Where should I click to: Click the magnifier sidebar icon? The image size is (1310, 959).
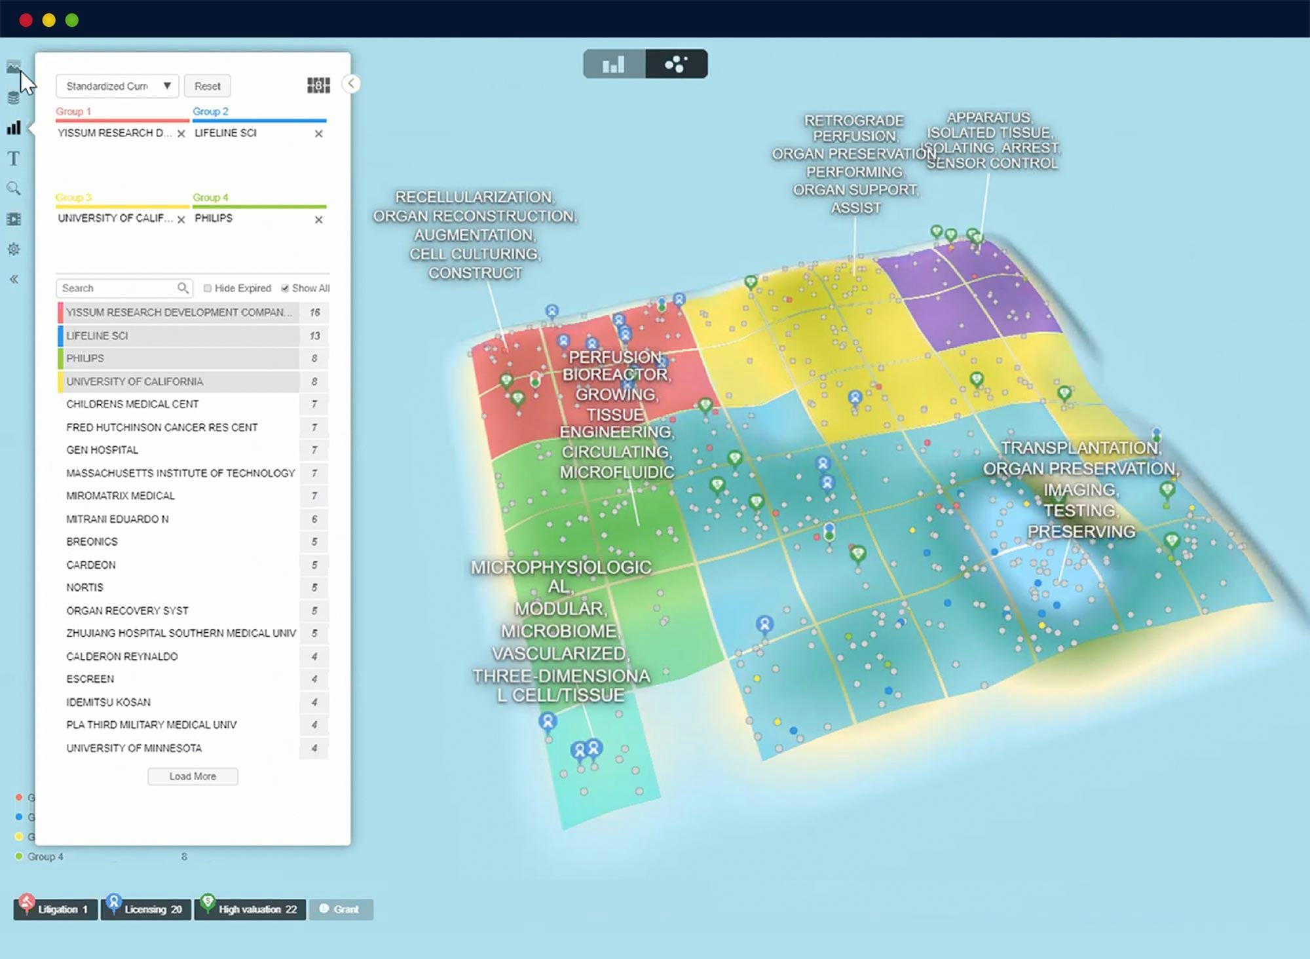(13, 189)
